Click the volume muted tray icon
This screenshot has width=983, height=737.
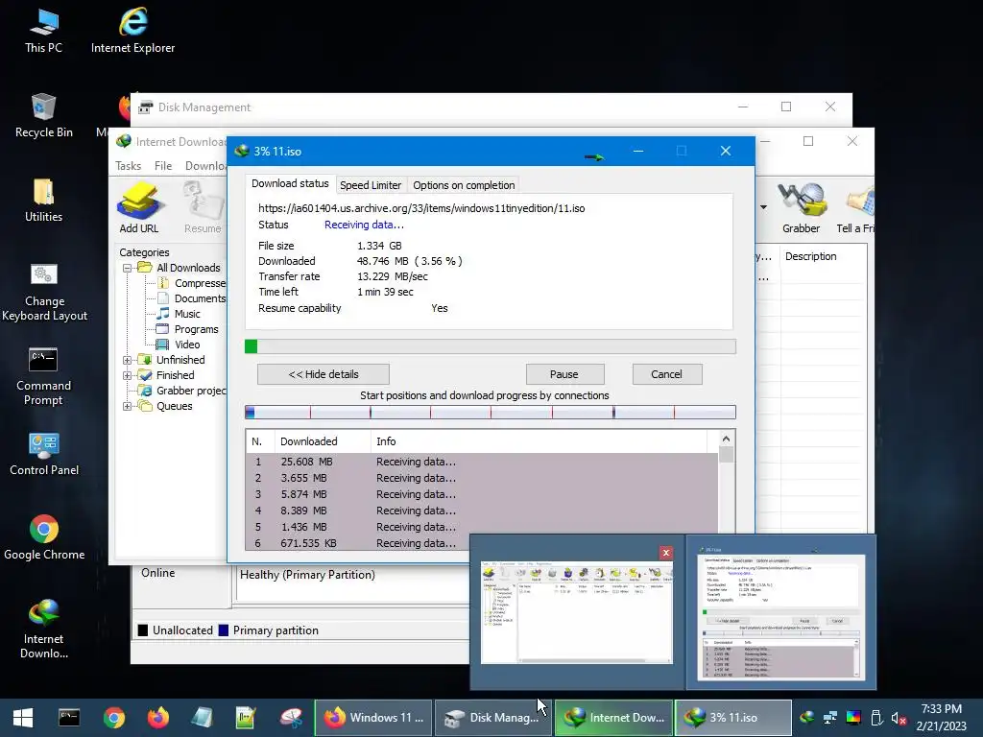[899, 718]
